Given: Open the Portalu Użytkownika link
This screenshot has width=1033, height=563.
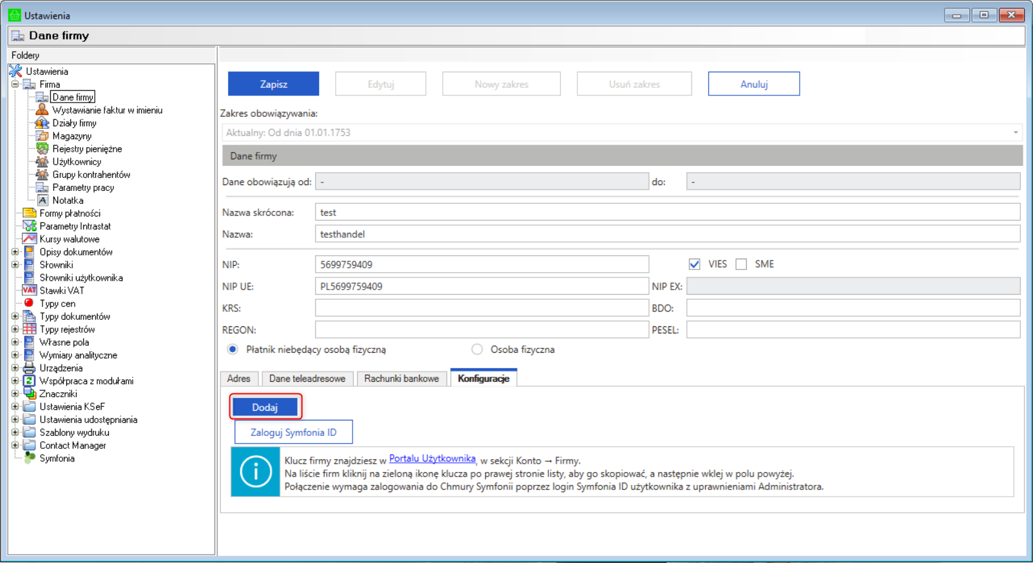Looking at the screenshot, I should 432,459.
